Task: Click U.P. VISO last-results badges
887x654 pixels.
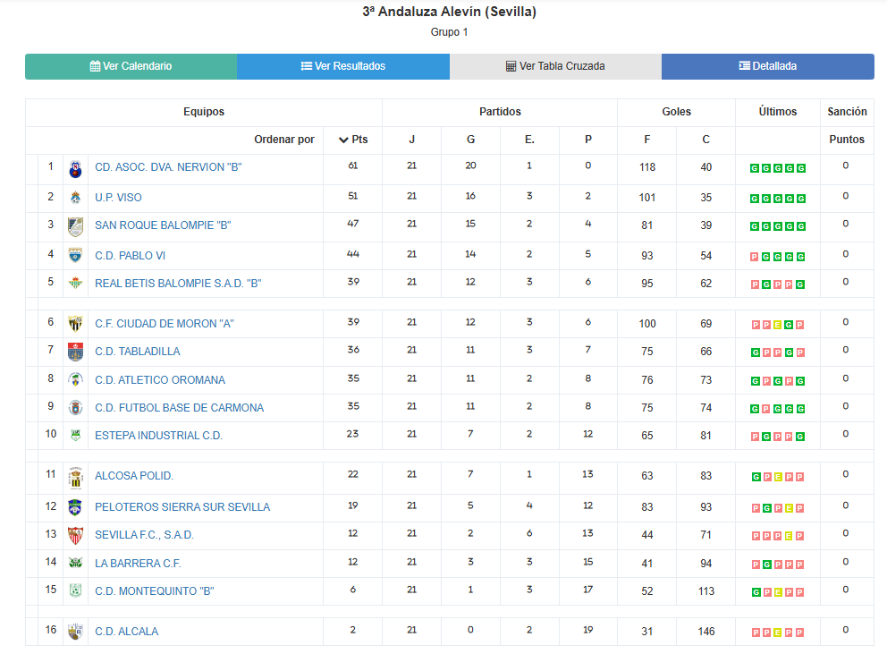Action: point(778,199)
